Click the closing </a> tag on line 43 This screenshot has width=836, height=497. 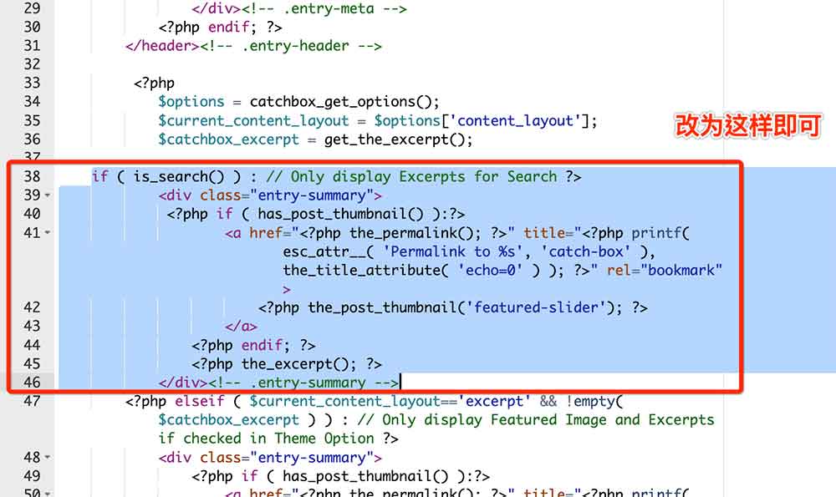(241, 327)
